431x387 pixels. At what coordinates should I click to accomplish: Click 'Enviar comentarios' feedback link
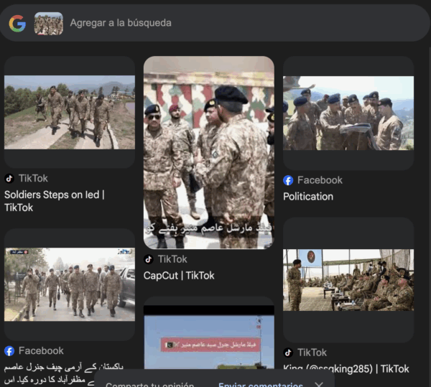(x=261, y=383)
